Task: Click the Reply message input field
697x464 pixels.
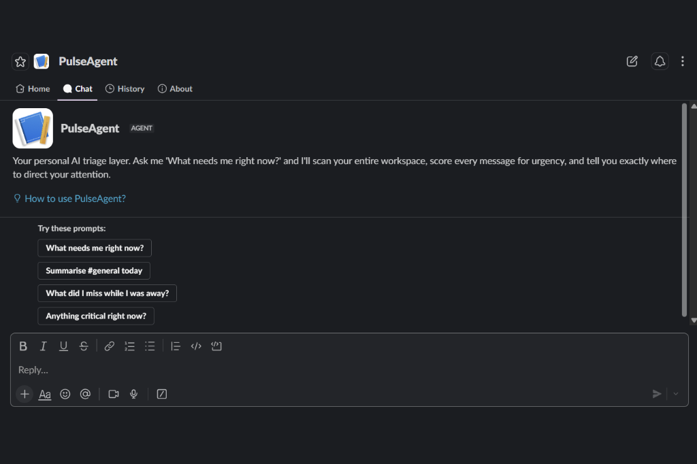Action: pos(349,370)
